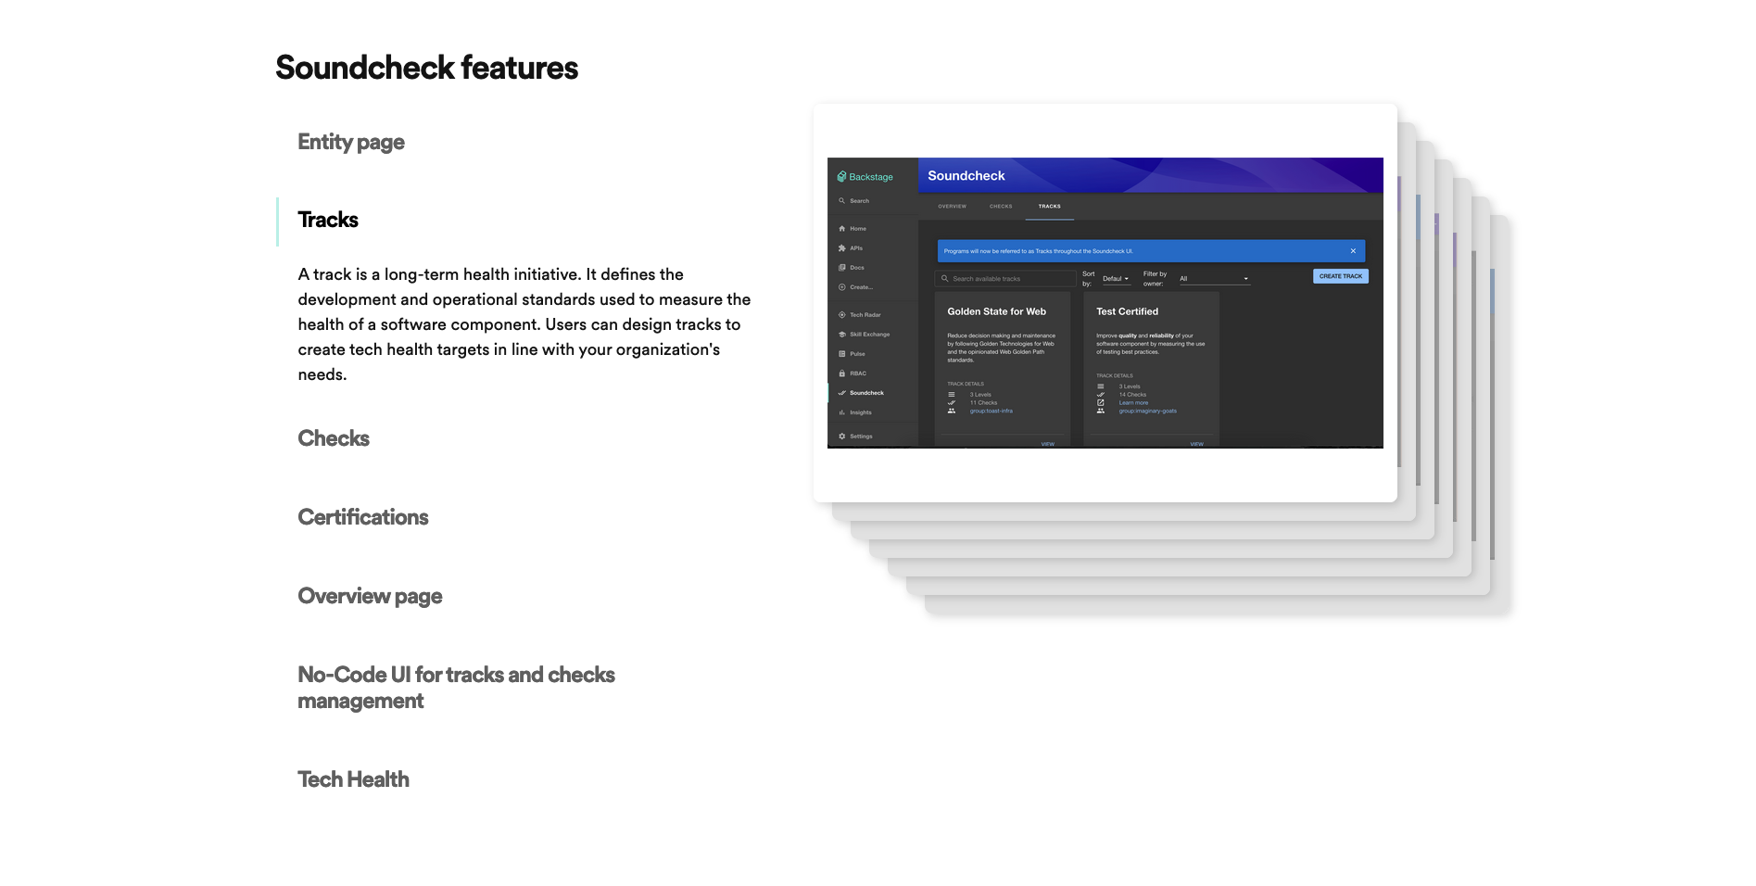Click the Docs icon in the Backstage sidebar
This screenshot has height=886, width=1756.
[841, 268]
